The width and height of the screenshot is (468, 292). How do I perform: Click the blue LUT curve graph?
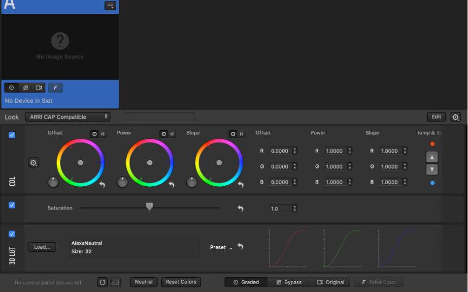(397, 248)
